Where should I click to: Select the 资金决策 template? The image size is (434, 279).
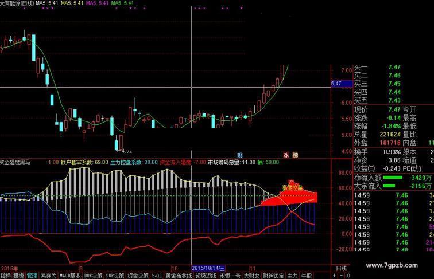point(138,276)
